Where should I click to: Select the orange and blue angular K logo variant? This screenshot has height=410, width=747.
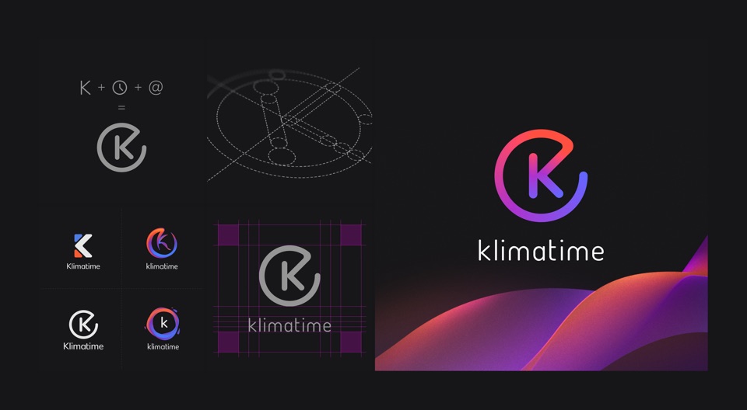click(83, 245)
